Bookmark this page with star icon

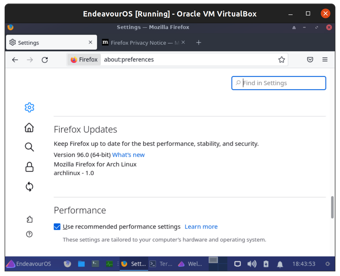point(282,60)
